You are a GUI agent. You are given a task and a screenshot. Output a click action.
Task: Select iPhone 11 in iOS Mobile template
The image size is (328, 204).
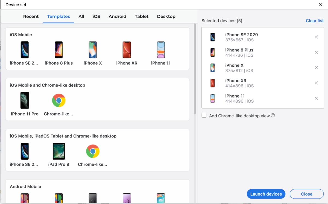coord(161,53)
